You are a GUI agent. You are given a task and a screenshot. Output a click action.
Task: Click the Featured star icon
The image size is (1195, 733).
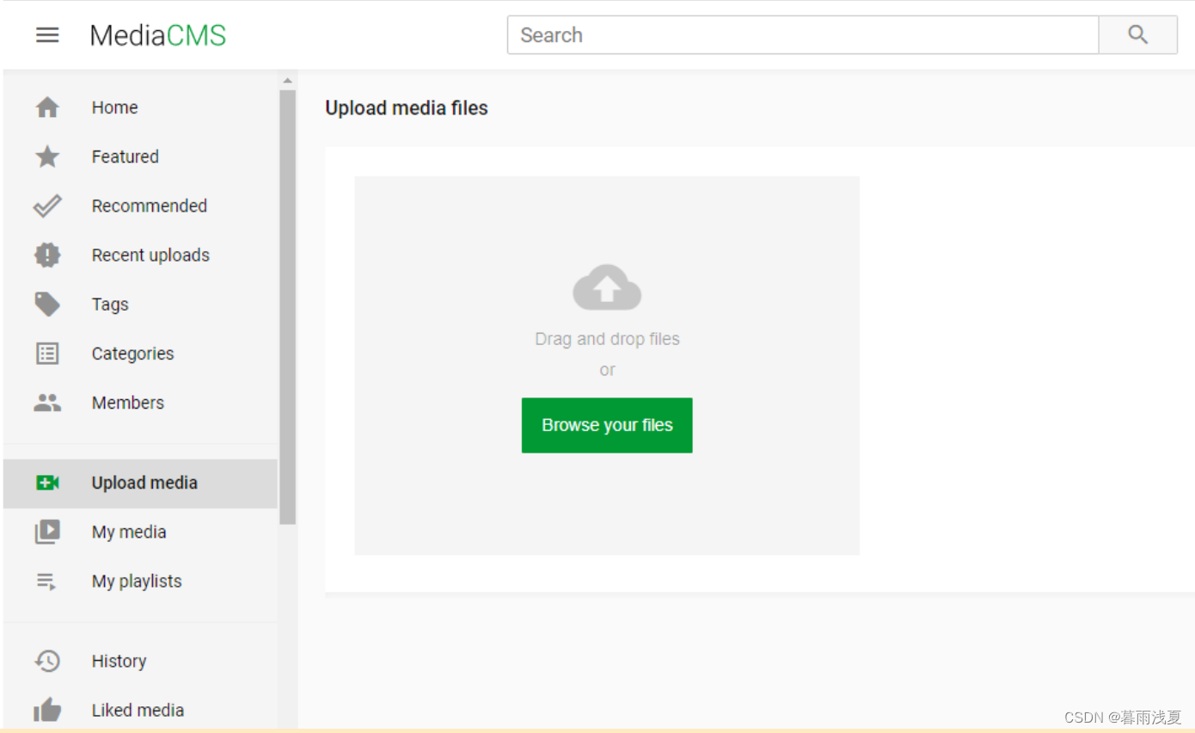coord(47,157)
